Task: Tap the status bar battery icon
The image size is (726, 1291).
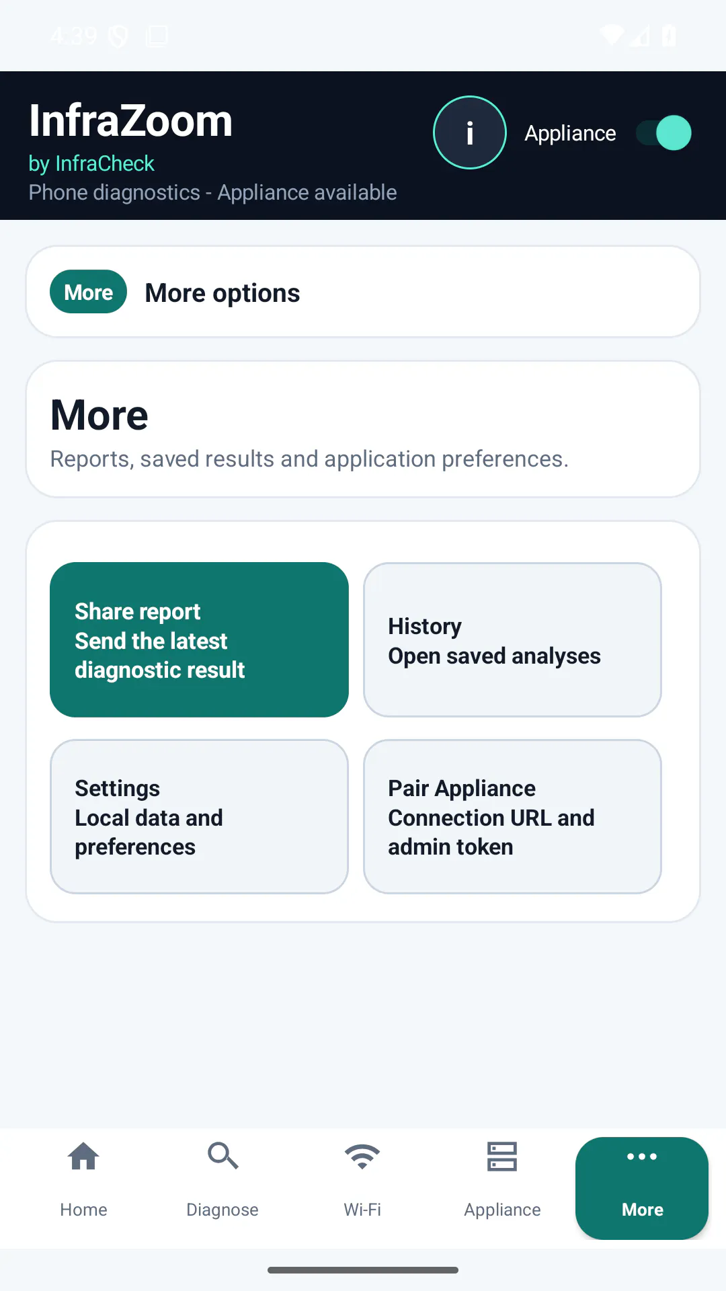Action: click(669, 35)
